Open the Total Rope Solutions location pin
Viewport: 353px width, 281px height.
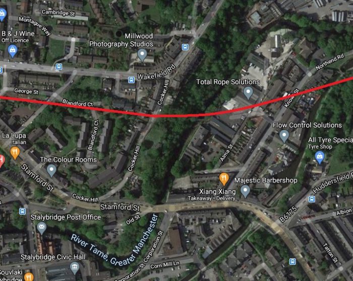click(248, 93)
